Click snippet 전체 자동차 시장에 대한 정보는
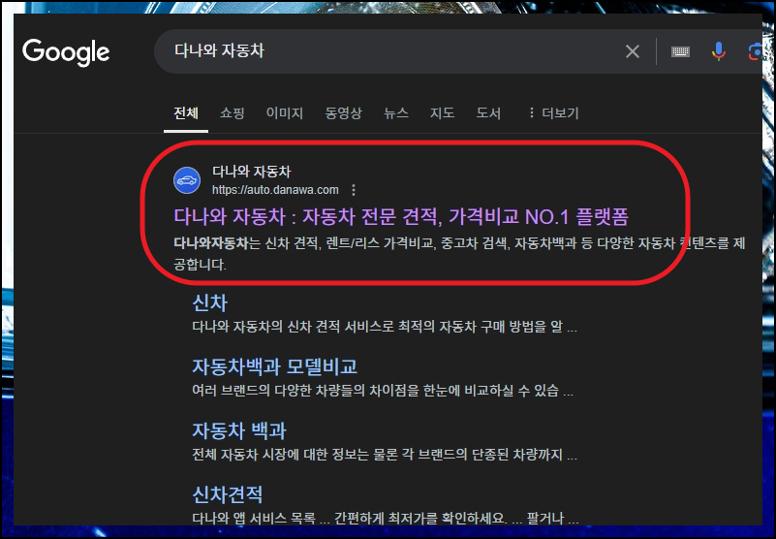The width and height of the screenshot is (776, 539). coord(385,455)
